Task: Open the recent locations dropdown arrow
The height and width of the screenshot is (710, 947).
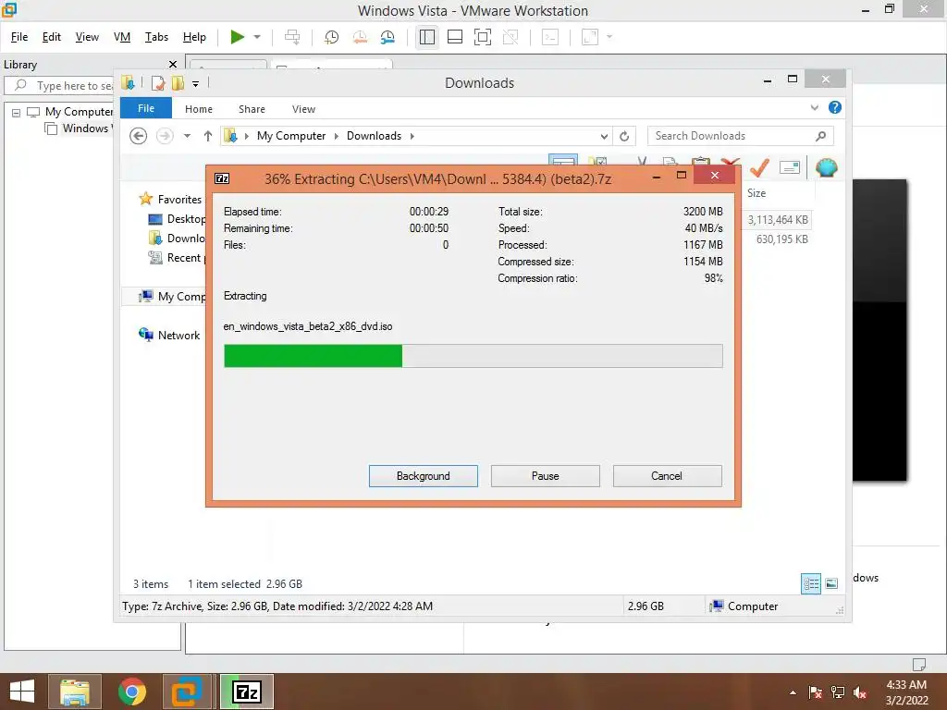Action: 187,136
